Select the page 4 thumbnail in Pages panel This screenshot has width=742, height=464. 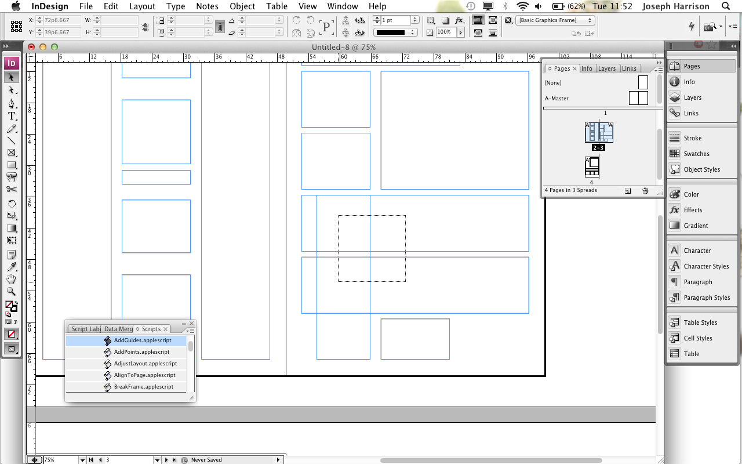592,168
